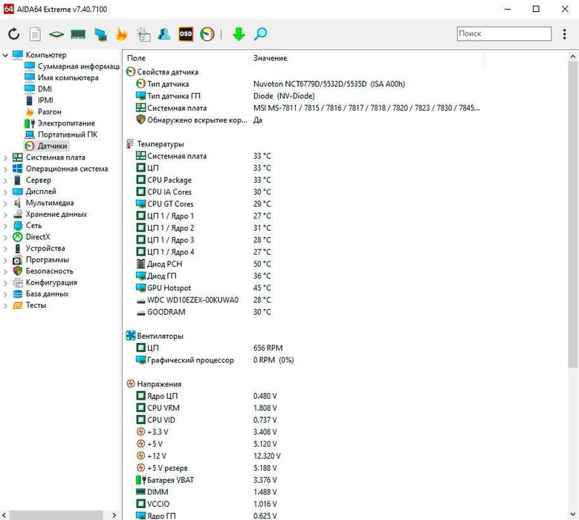Expand the Хранение данных tree node

(5, 215)
